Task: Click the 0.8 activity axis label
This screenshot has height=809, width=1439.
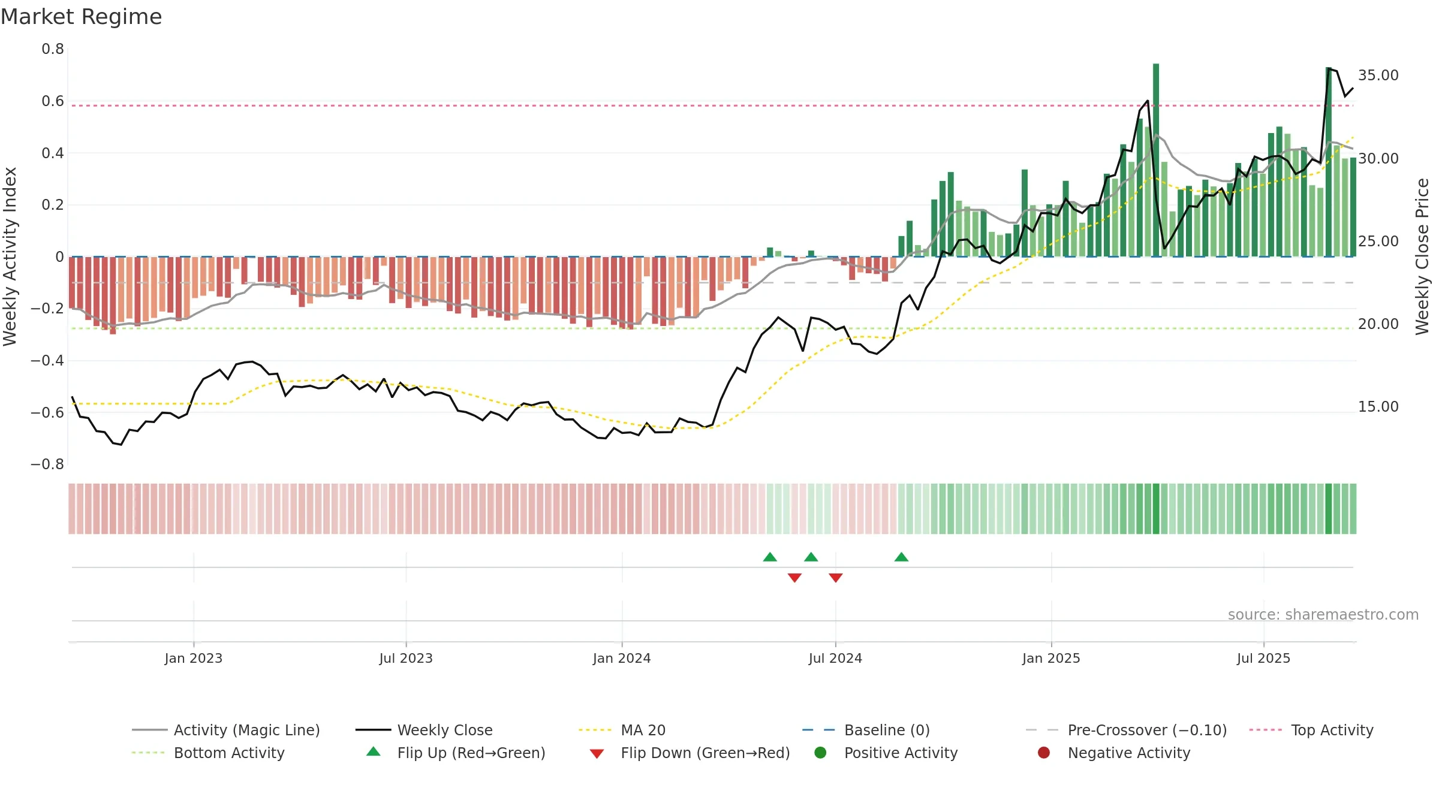Action: coord(53,49)
